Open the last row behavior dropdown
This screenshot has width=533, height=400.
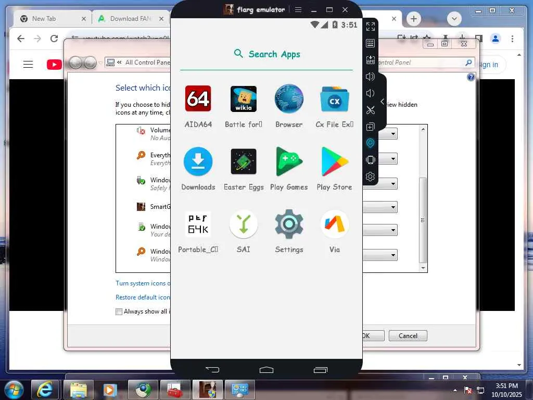click(x=393, y=255)
